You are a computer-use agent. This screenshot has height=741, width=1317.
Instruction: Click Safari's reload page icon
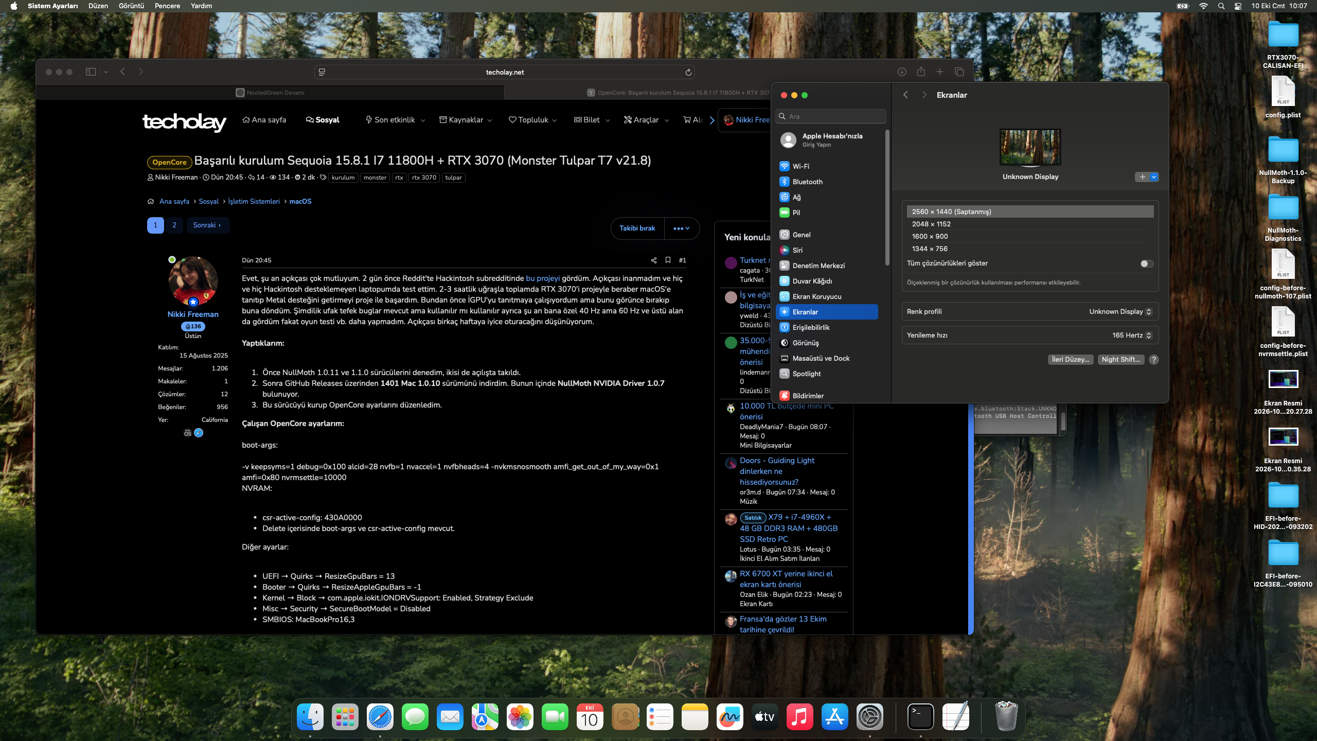pyautogui.click(x=688, y=72)
